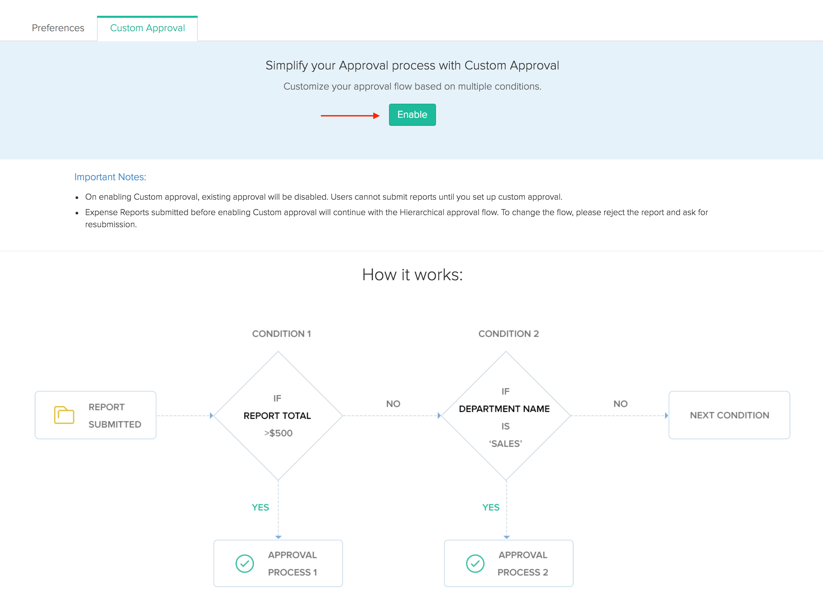
Task: Select the Report Total condition diamond
Action: [278, 415]
